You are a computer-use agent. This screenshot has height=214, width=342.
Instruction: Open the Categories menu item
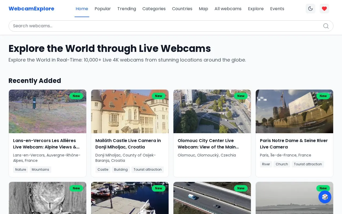154,9
